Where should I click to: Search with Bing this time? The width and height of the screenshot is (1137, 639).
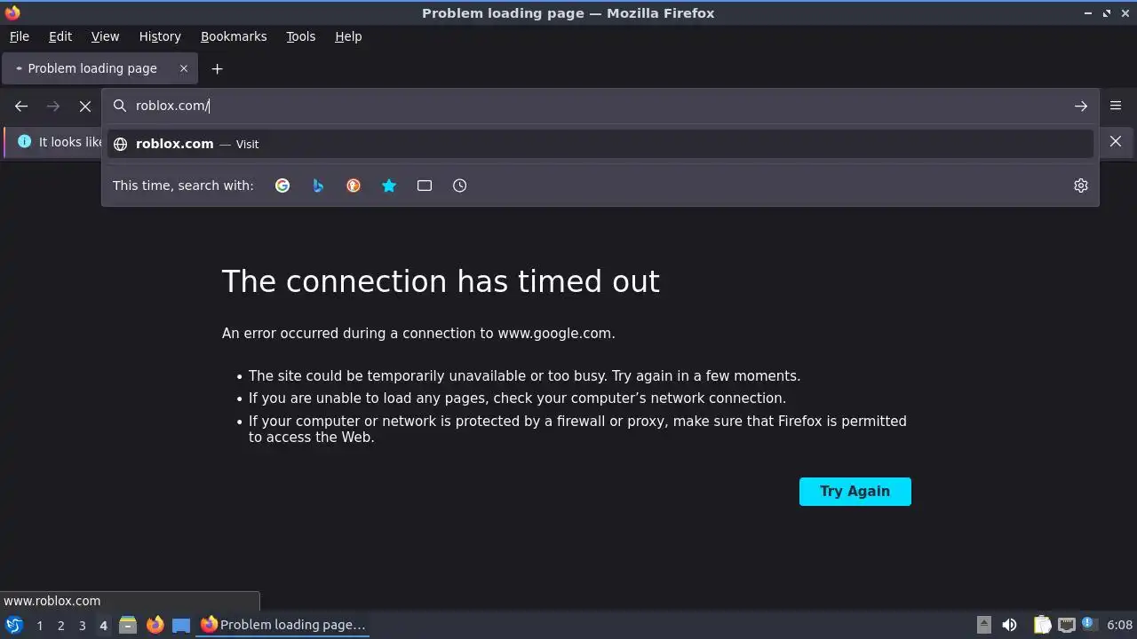point(318,185)
